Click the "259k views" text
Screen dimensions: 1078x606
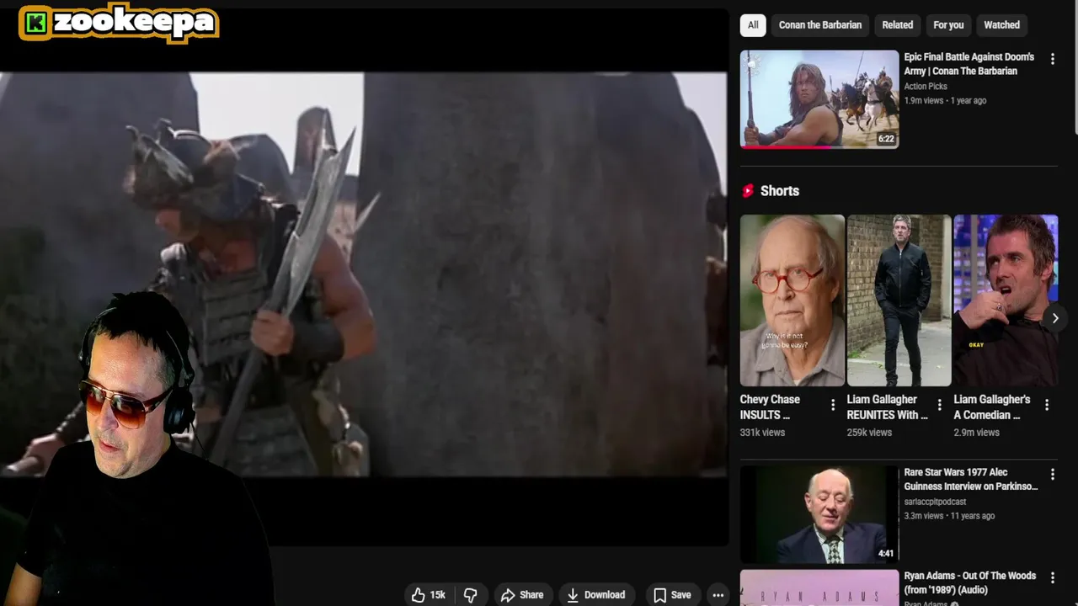point(869,433)
